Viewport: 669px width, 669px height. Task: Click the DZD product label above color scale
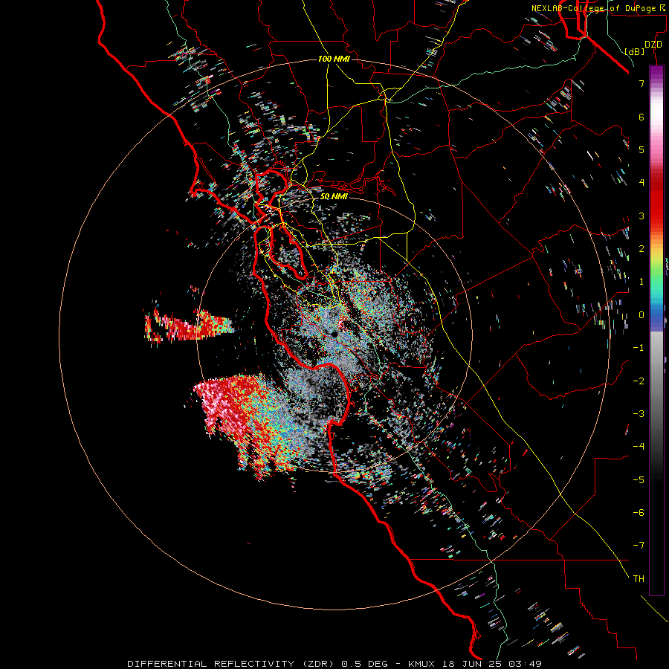coord(653,45)
